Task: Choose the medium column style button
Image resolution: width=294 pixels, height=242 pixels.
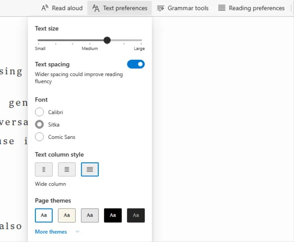Action: coord(67,170)
